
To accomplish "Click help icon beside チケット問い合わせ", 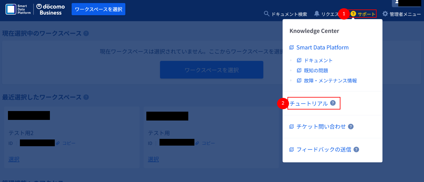I will coord(351,126).
